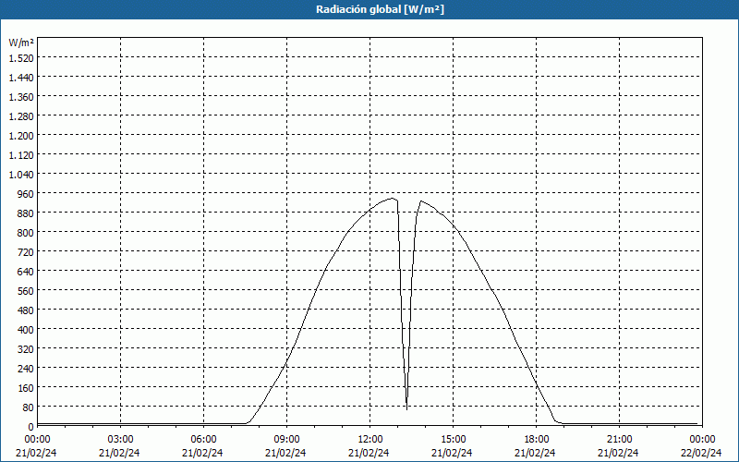Click the 960 label on the vertical axis
Image resolution: width=739 pixels, height=462 pixels.
click(x=24, y=193)
